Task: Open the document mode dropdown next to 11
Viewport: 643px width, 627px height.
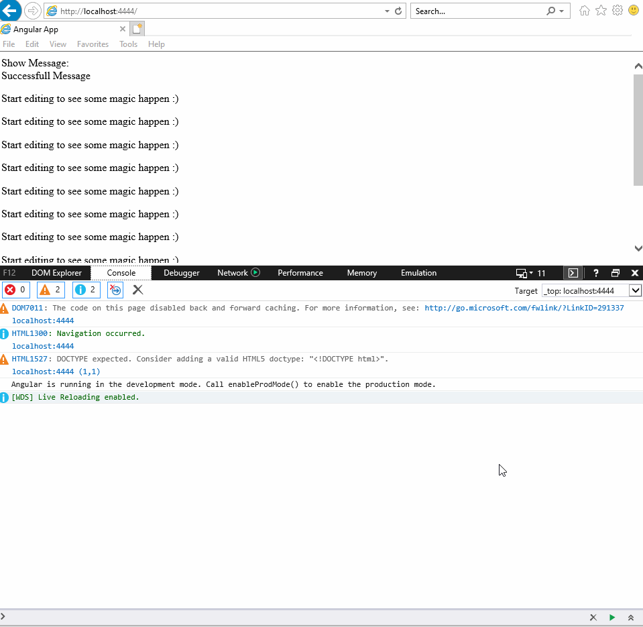Action: (x=530, y=273)
